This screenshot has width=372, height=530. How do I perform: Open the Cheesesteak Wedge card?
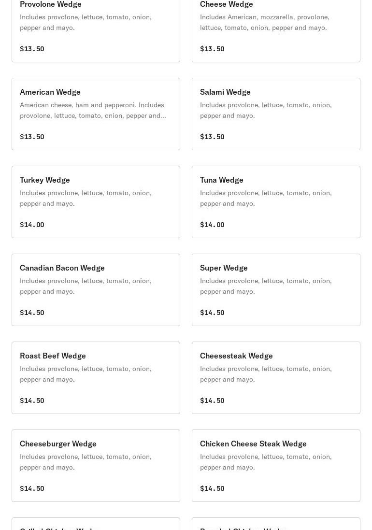click(x=276, y=378)
